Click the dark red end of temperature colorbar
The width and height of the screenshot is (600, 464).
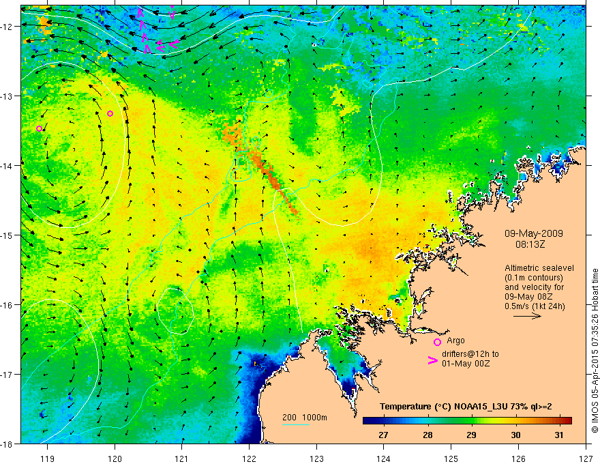pyautogui.click(x=568, y=420)
